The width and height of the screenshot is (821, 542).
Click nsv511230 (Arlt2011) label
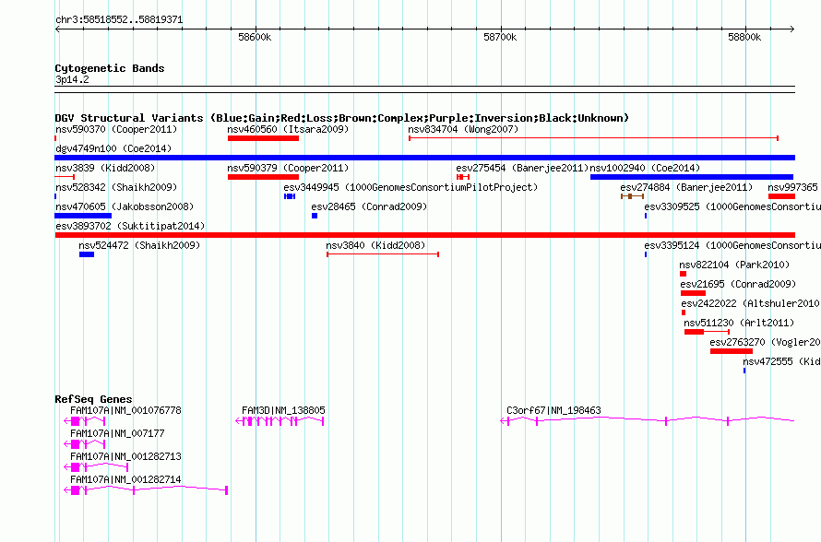pyautogui.click(x=739, y=323)
